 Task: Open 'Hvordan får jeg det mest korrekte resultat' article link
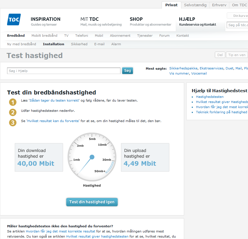click(61, 231)
